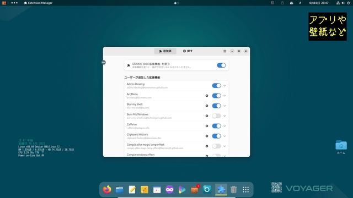Open the clock and calendar in top bar
353x198 pixels.
[x=319, y=3]
